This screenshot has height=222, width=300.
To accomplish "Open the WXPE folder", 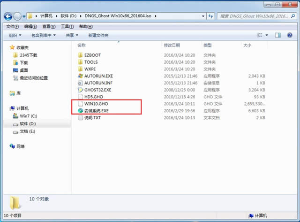I will 90,69.
